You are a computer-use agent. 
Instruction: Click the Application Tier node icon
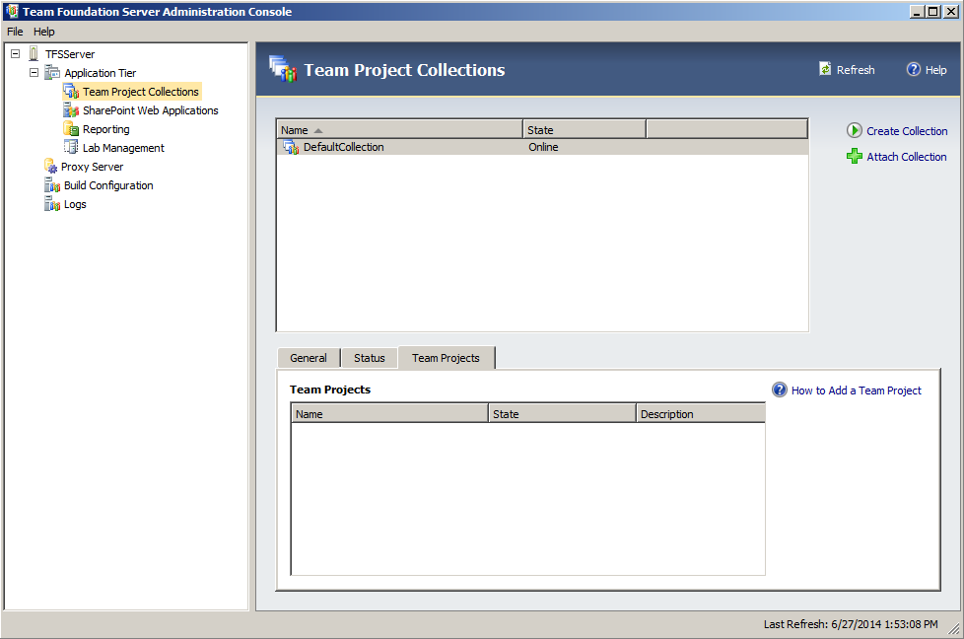(52, 73)
